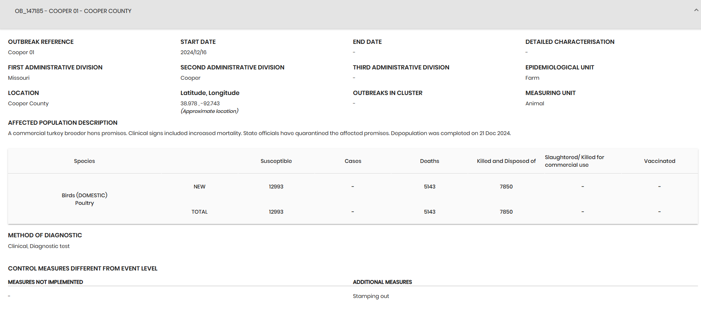The image size is (701, 314).
Task: Select the start date value 2024/12/16
Action: click(194, 52)
